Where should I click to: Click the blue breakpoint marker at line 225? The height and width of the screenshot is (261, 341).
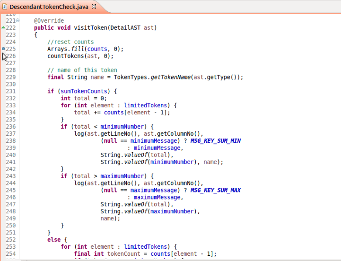[3, 49]
